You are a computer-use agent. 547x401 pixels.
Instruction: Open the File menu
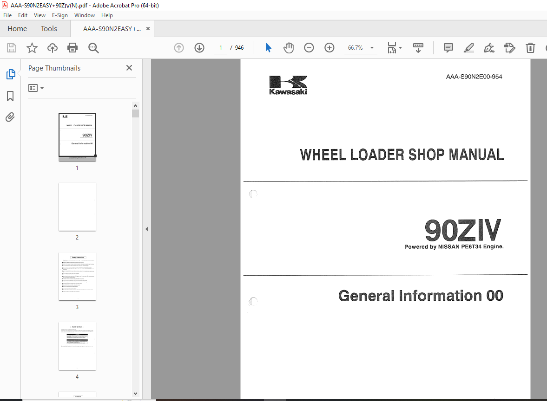click(7, 15)
